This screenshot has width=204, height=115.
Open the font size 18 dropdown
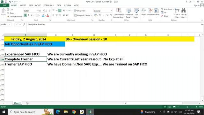pyautogui.click(x=44, y=11)
